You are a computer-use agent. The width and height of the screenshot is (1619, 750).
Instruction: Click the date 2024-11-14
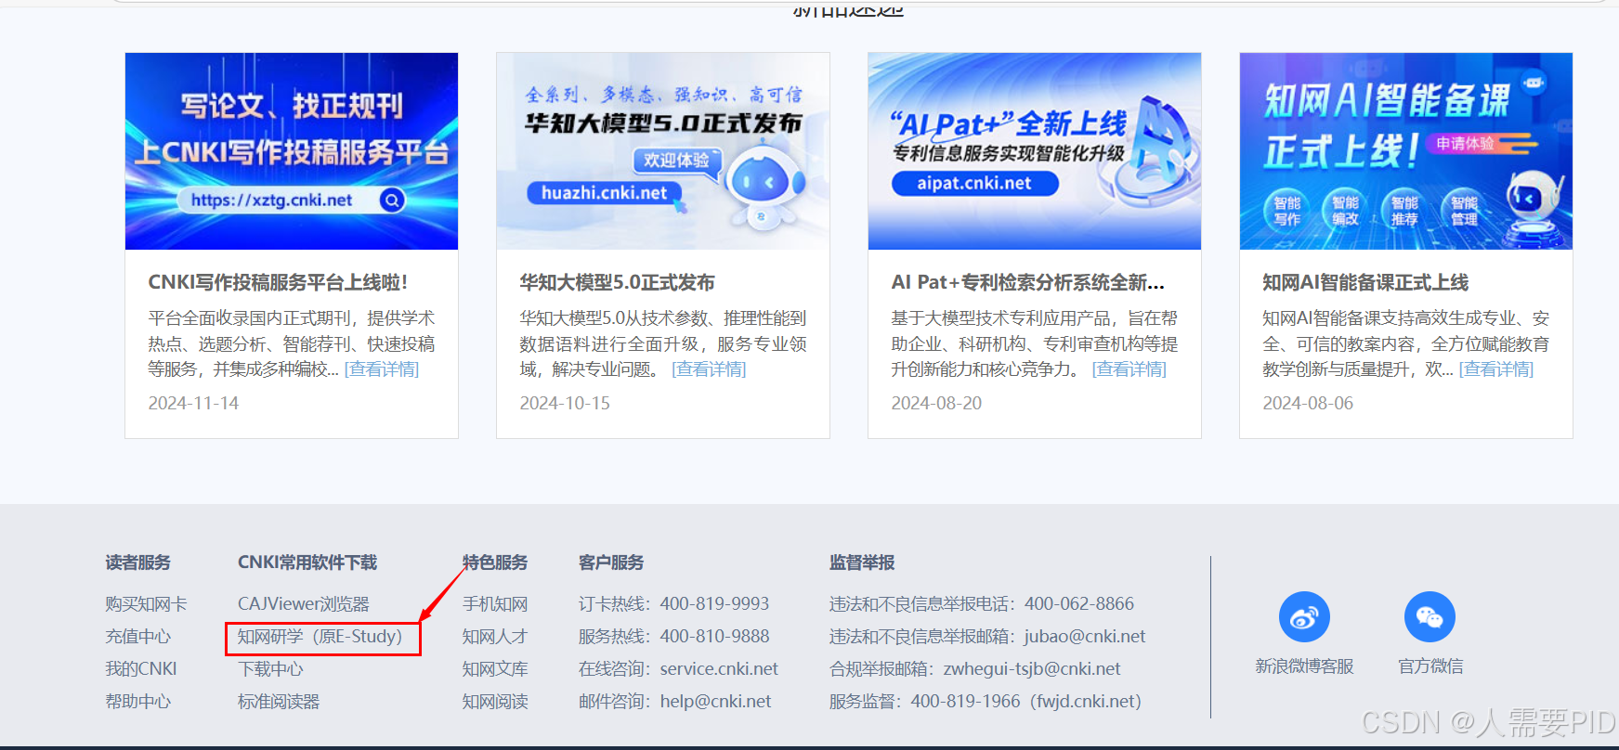(x=193, y=404)
